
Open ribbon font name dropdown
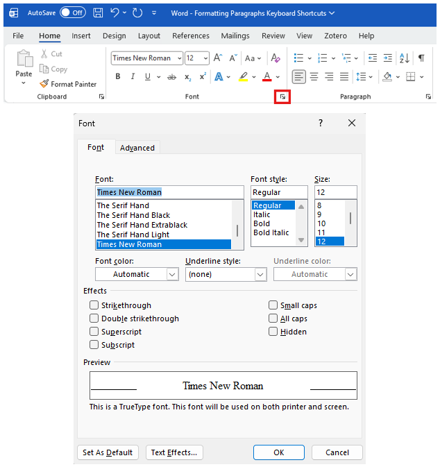point(179,58)
